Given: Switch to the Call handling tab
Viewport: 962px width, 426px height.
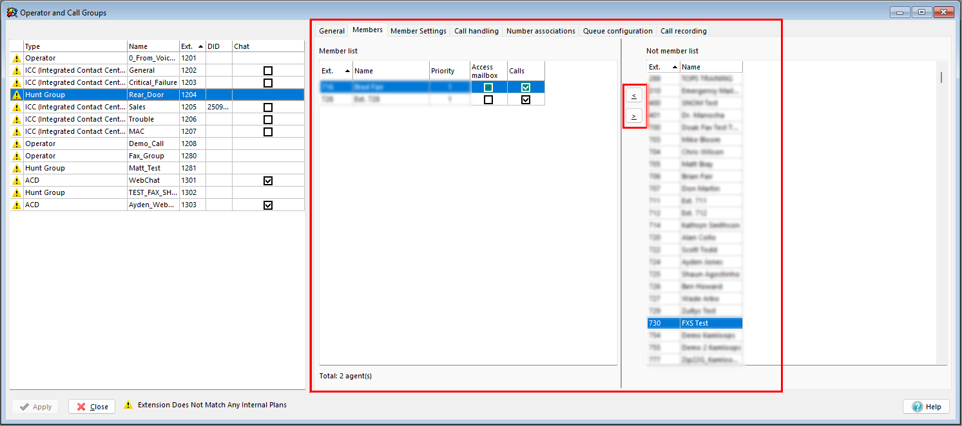Looking at the screenshot, I should (476, 31).
